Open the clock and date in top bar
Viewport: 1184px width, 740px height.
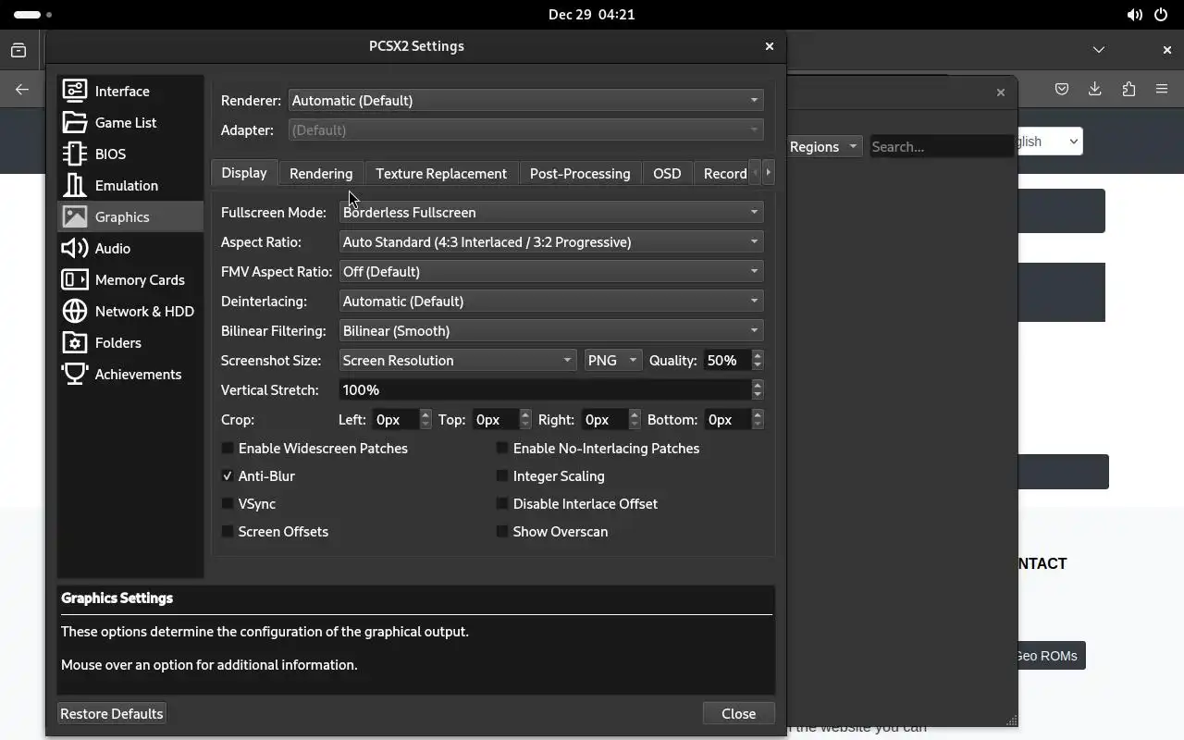coord(591,14)
